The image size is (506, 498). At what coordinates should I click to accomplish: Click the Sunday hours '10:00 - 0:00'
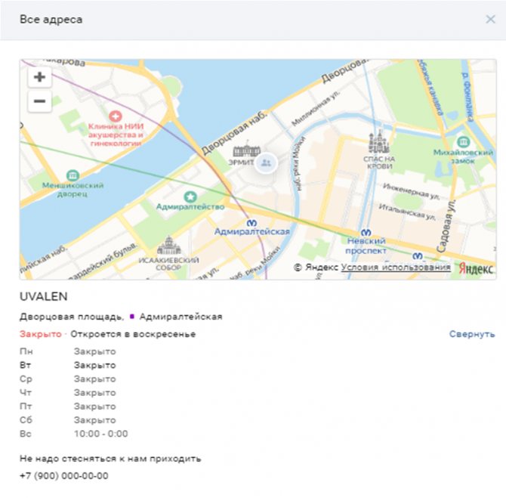tap(100, 434)
